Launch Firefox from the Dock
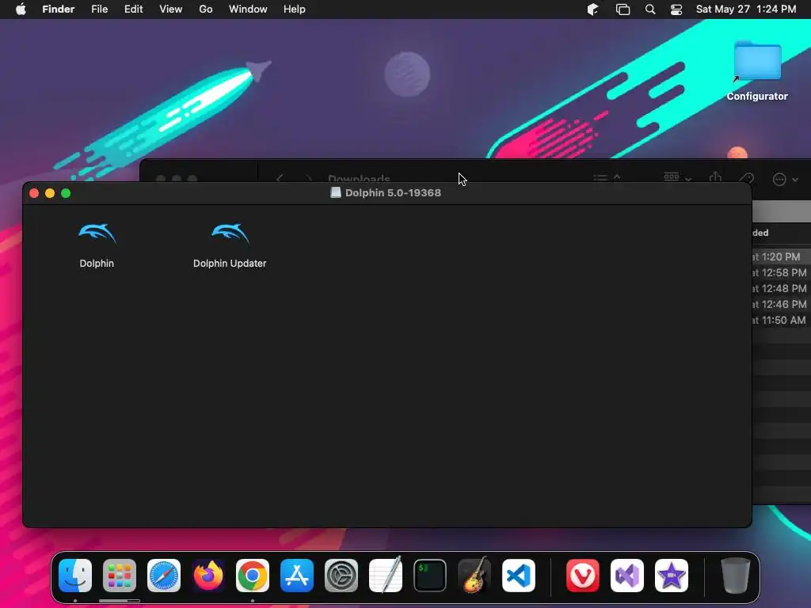The width and height of the screenshot is (811, 608). (x=208, y=576)
